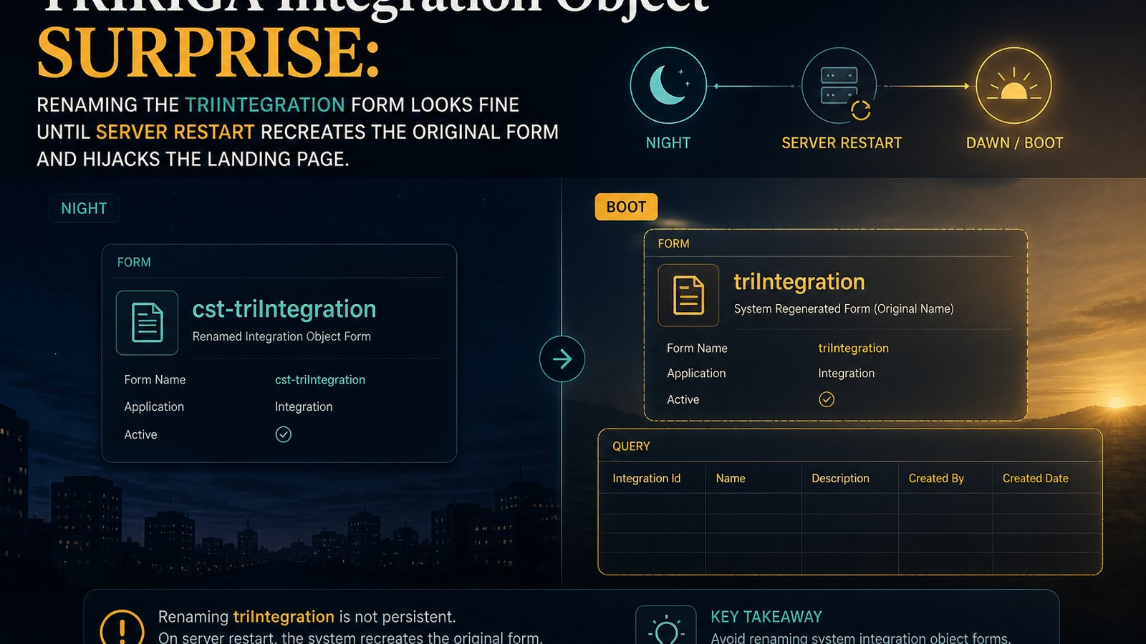The height and width of the screenshot is (644, 1146).
Task: Click the Created By column header
Action: tap(936, 478)
